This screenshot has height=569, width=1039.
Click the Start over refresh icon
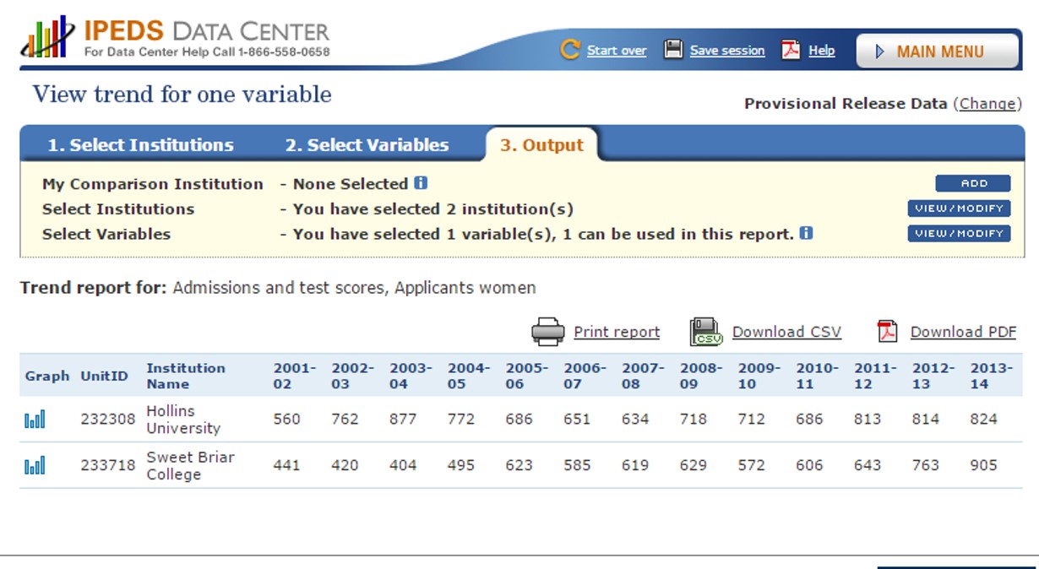(570, 50)
